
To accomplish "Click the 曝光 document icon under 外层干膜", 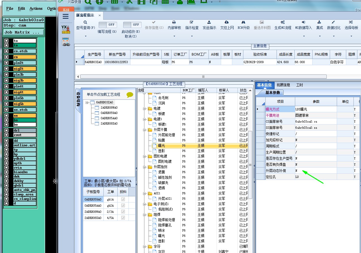I will click(x=154, y=145).
